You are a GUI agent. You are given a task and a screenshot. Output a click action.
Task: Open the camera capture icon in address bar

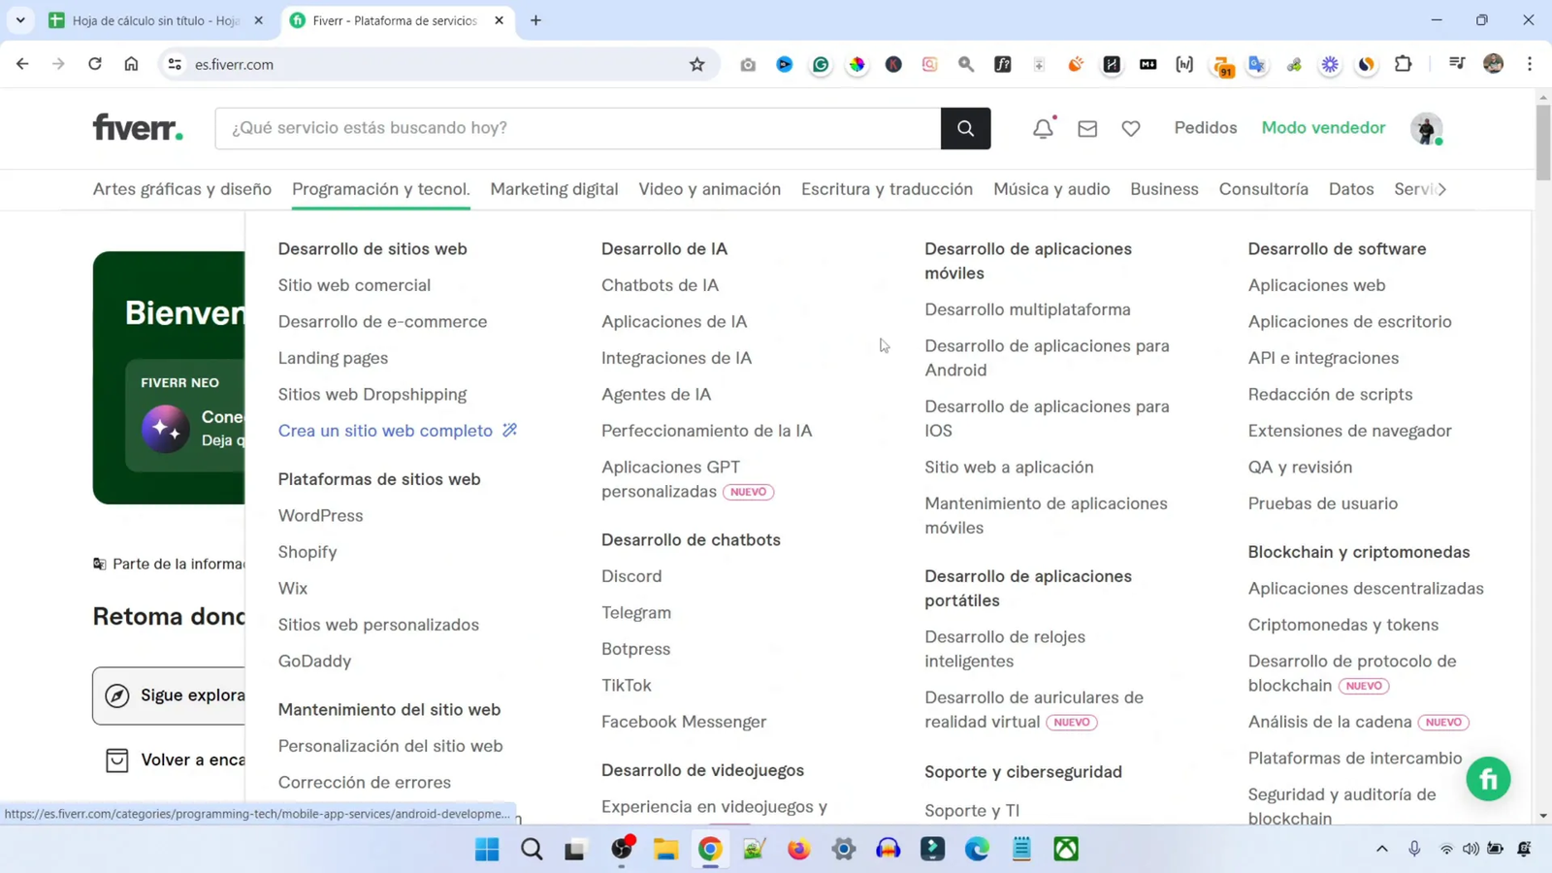pos(747,64)
